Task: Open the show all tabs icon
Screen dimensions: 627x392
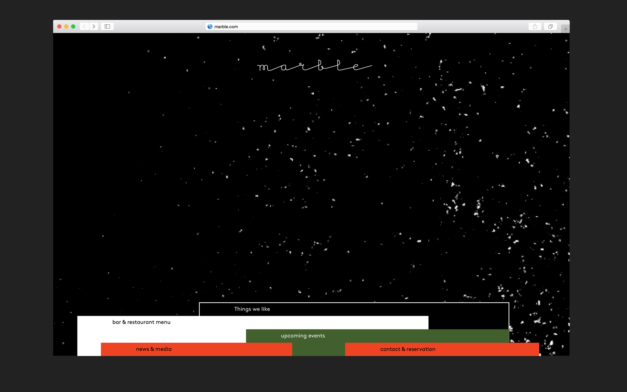Action: tap(550, 26)
